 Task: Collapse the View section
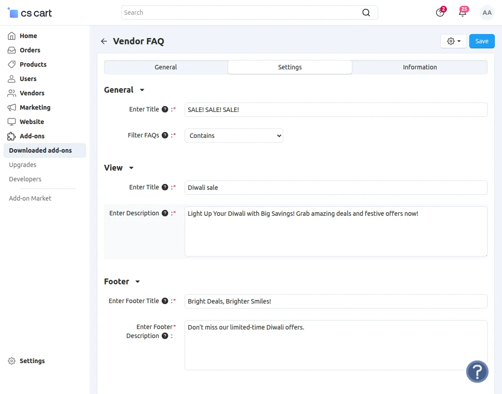coord(131,168)
